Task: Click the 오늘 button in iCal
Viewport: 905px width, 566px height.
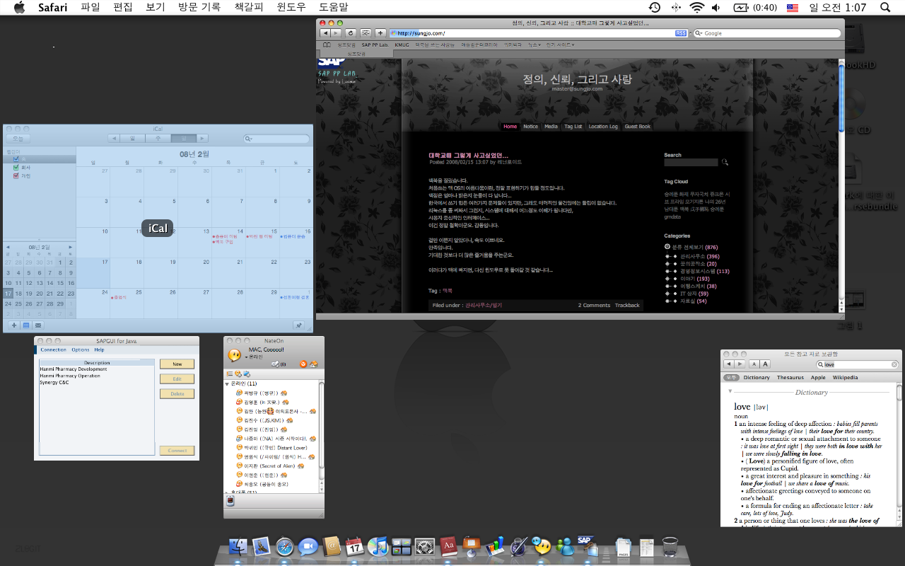Action: pyautogui.click(x=18, y=139)
